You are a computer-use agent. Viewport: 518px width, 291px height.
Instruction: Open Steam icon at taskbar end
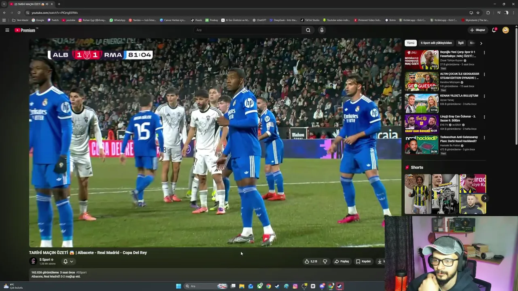coord(340,286)
